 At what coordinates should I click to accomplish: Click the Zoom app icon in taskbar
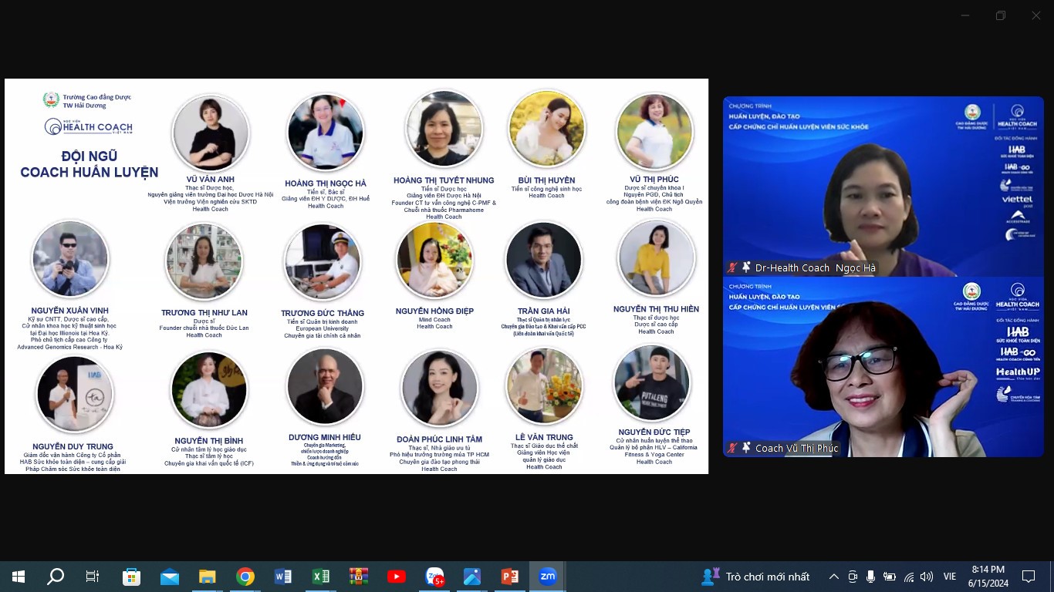(x=548, y=577)
